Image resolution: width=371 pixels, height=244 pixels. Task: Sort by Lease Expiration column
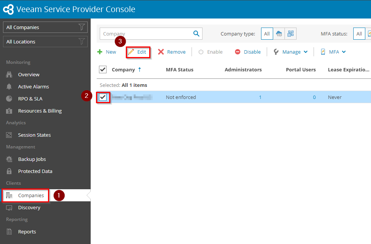(349, 69)
